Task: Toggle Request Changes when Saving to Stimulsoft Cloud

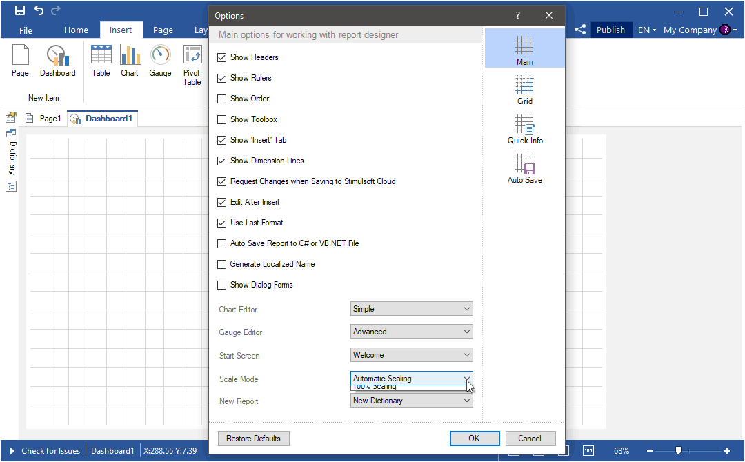Action: pyautogui.click(x=221, y=181)
